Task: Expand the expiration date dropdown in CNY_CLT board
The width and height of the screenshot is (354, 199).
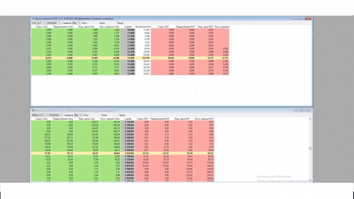Action: [x=52, y=22]
